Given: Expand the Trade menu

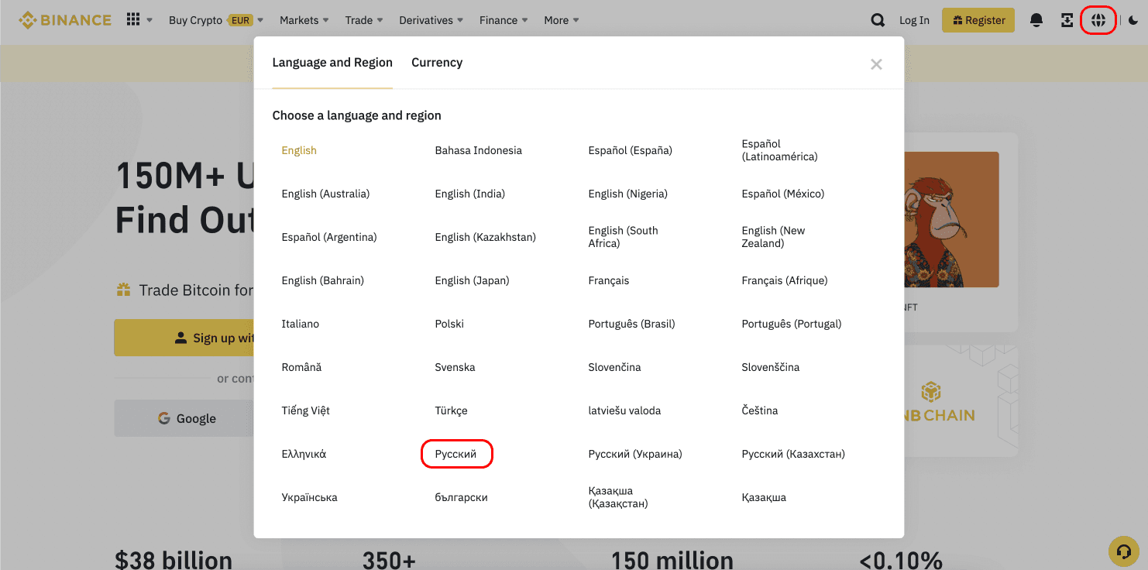Looking at the screenshot, I should click(x=364, y=20).
